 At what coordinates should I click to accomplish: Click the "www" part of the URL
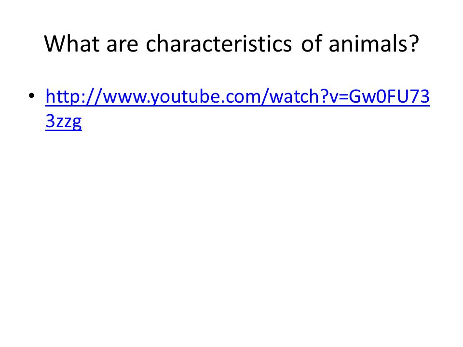click(x=125, y=97)
